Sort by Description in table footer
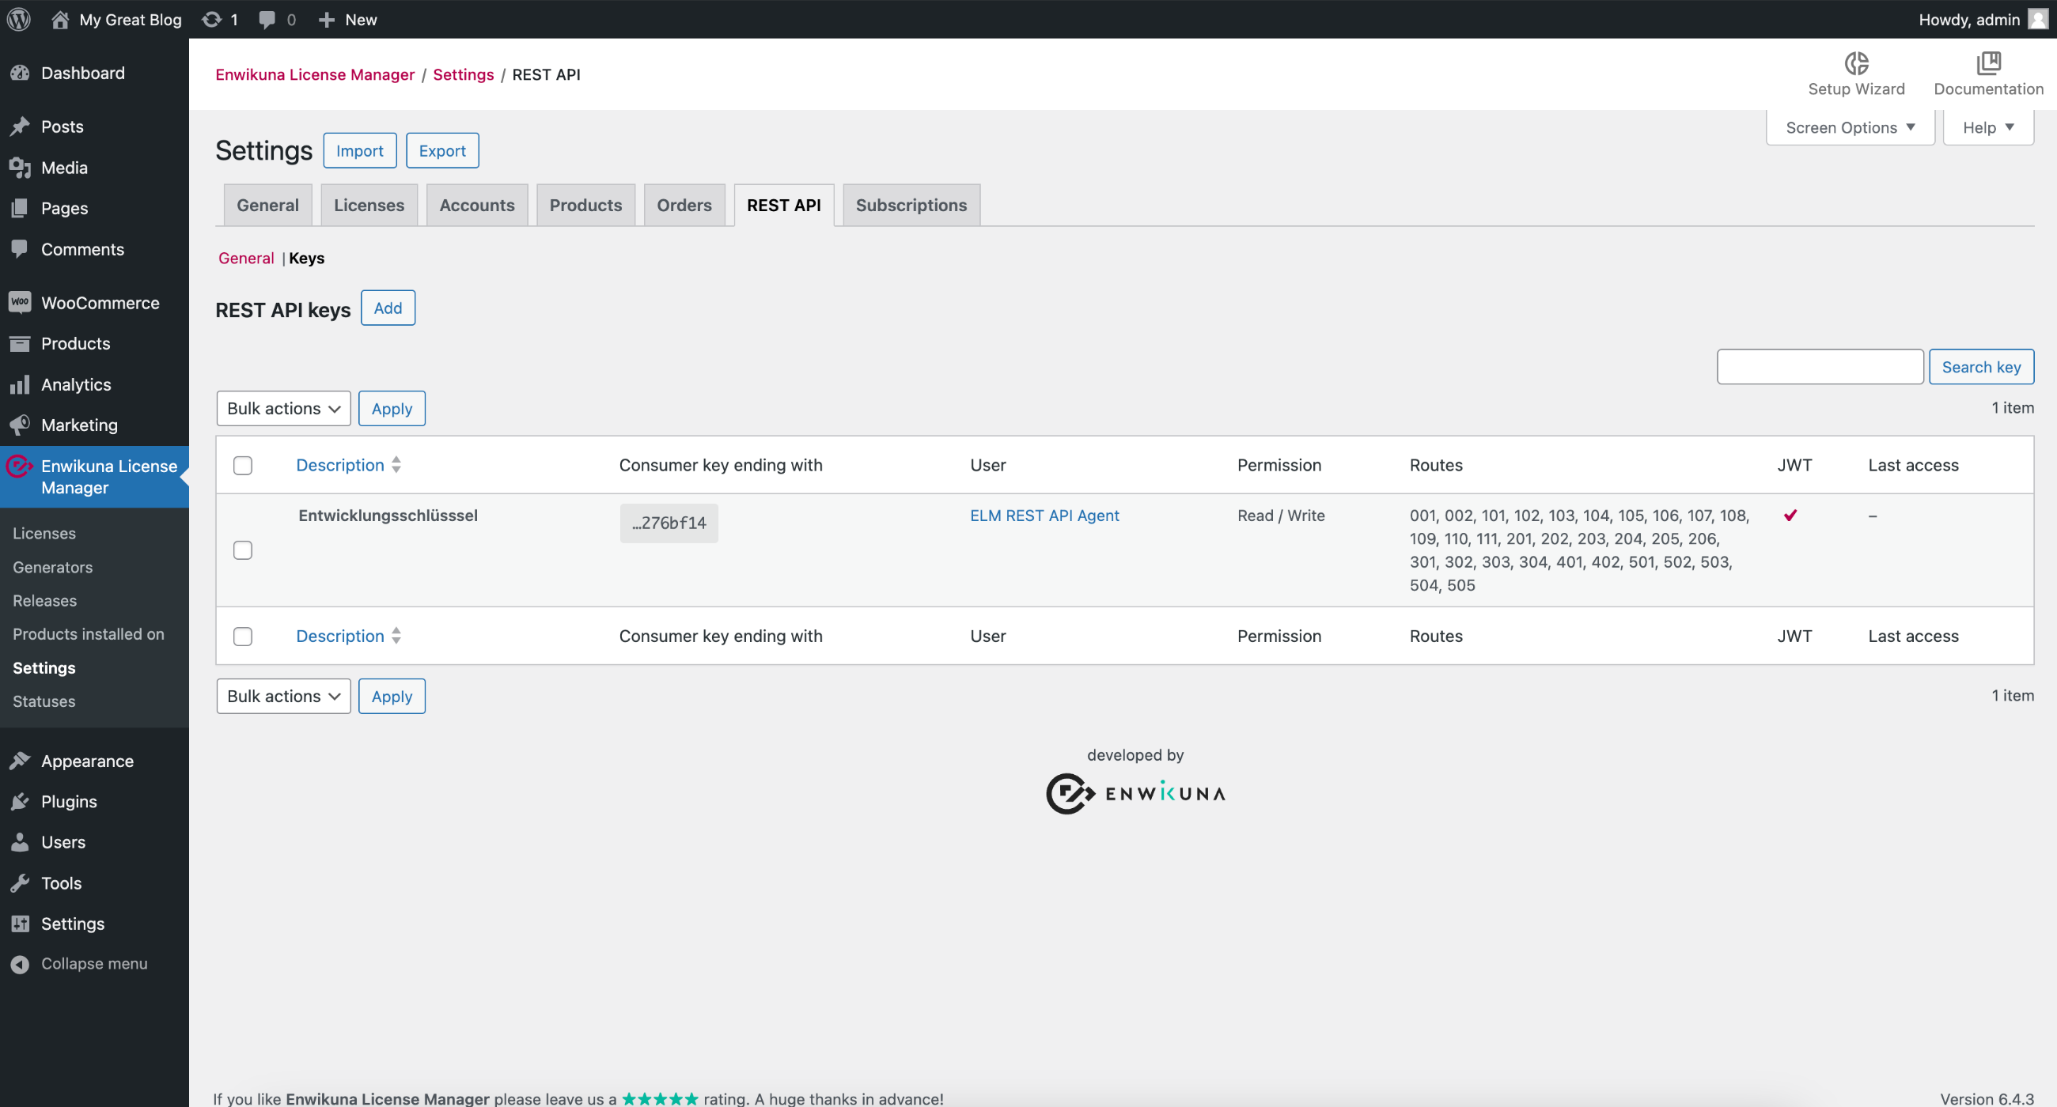Screen dimensions: 2057x1107 (x=348, y=635)
